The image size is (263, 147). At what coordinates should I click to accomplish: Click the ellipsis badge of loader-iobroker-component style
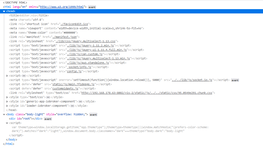(x=72, y=106)
